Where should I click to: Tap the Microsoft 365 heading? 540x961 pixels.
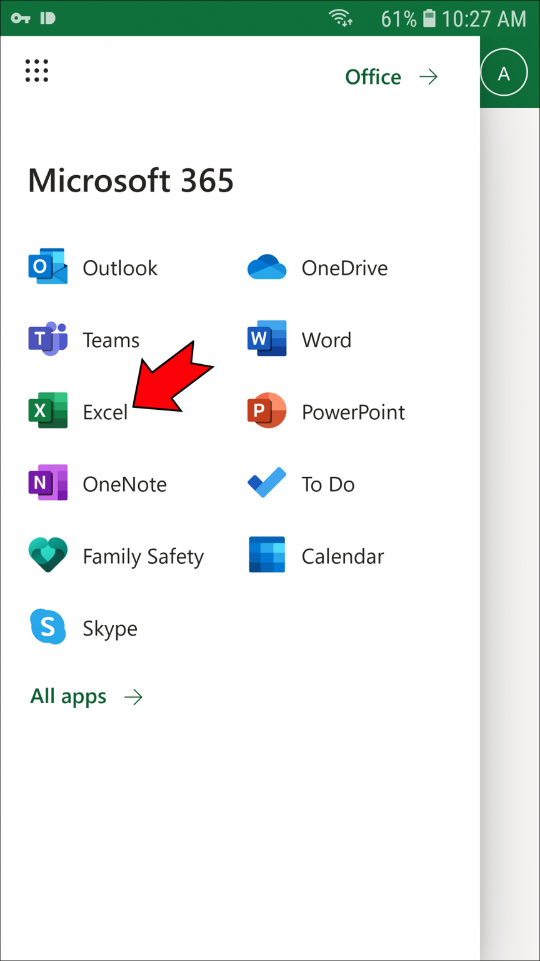click(131, 180)
